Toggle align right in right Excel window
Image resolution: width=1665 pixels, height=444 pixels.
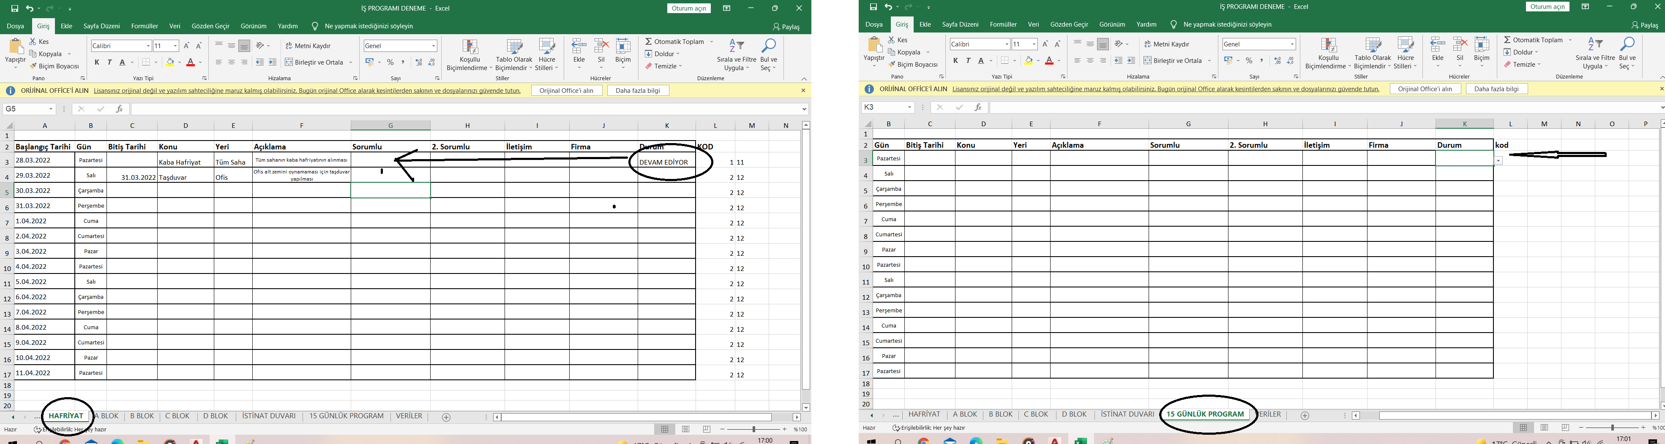[1103, 61]
